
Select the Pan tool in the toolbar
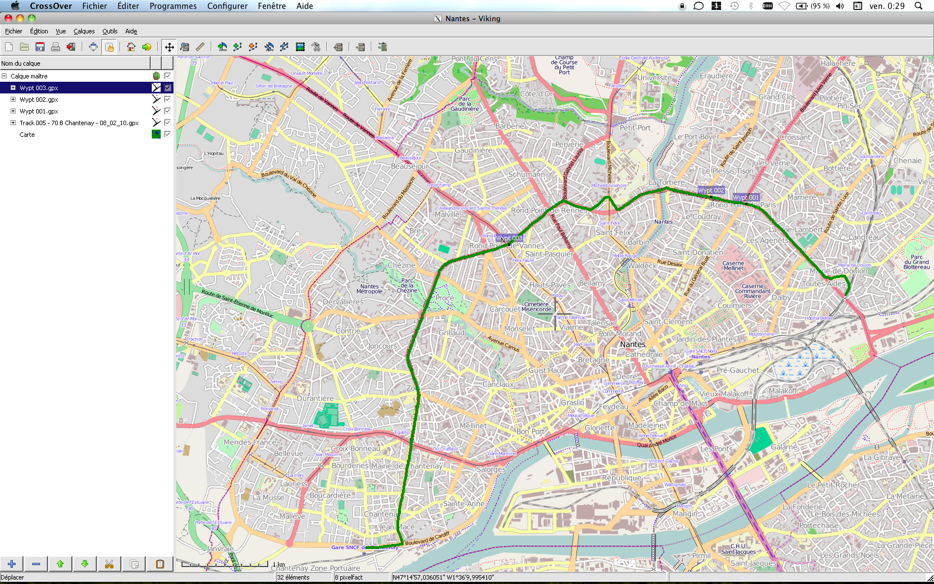pyautogui.click(x=170, y=47)
